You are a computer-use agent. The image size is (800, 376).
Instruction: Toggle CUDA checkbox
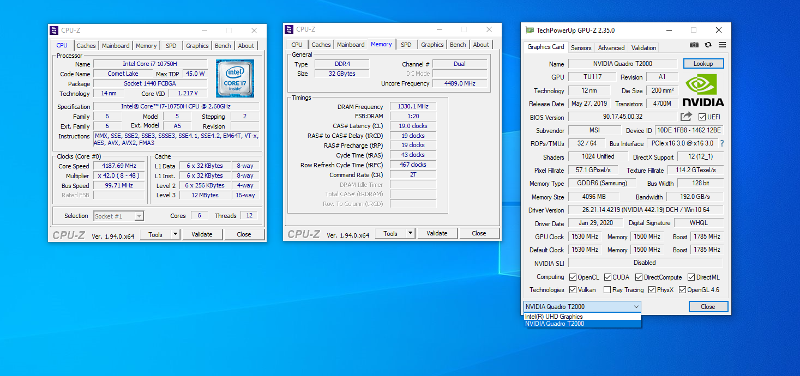point(607,277)
